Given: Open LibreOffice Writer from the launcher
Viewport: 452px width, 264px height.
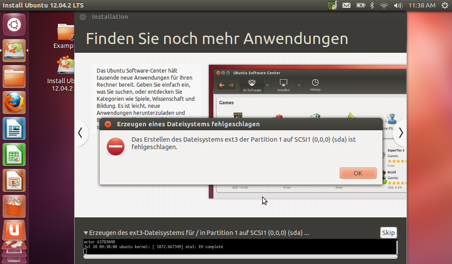Looking at the screenshot, I should (14, 129).
